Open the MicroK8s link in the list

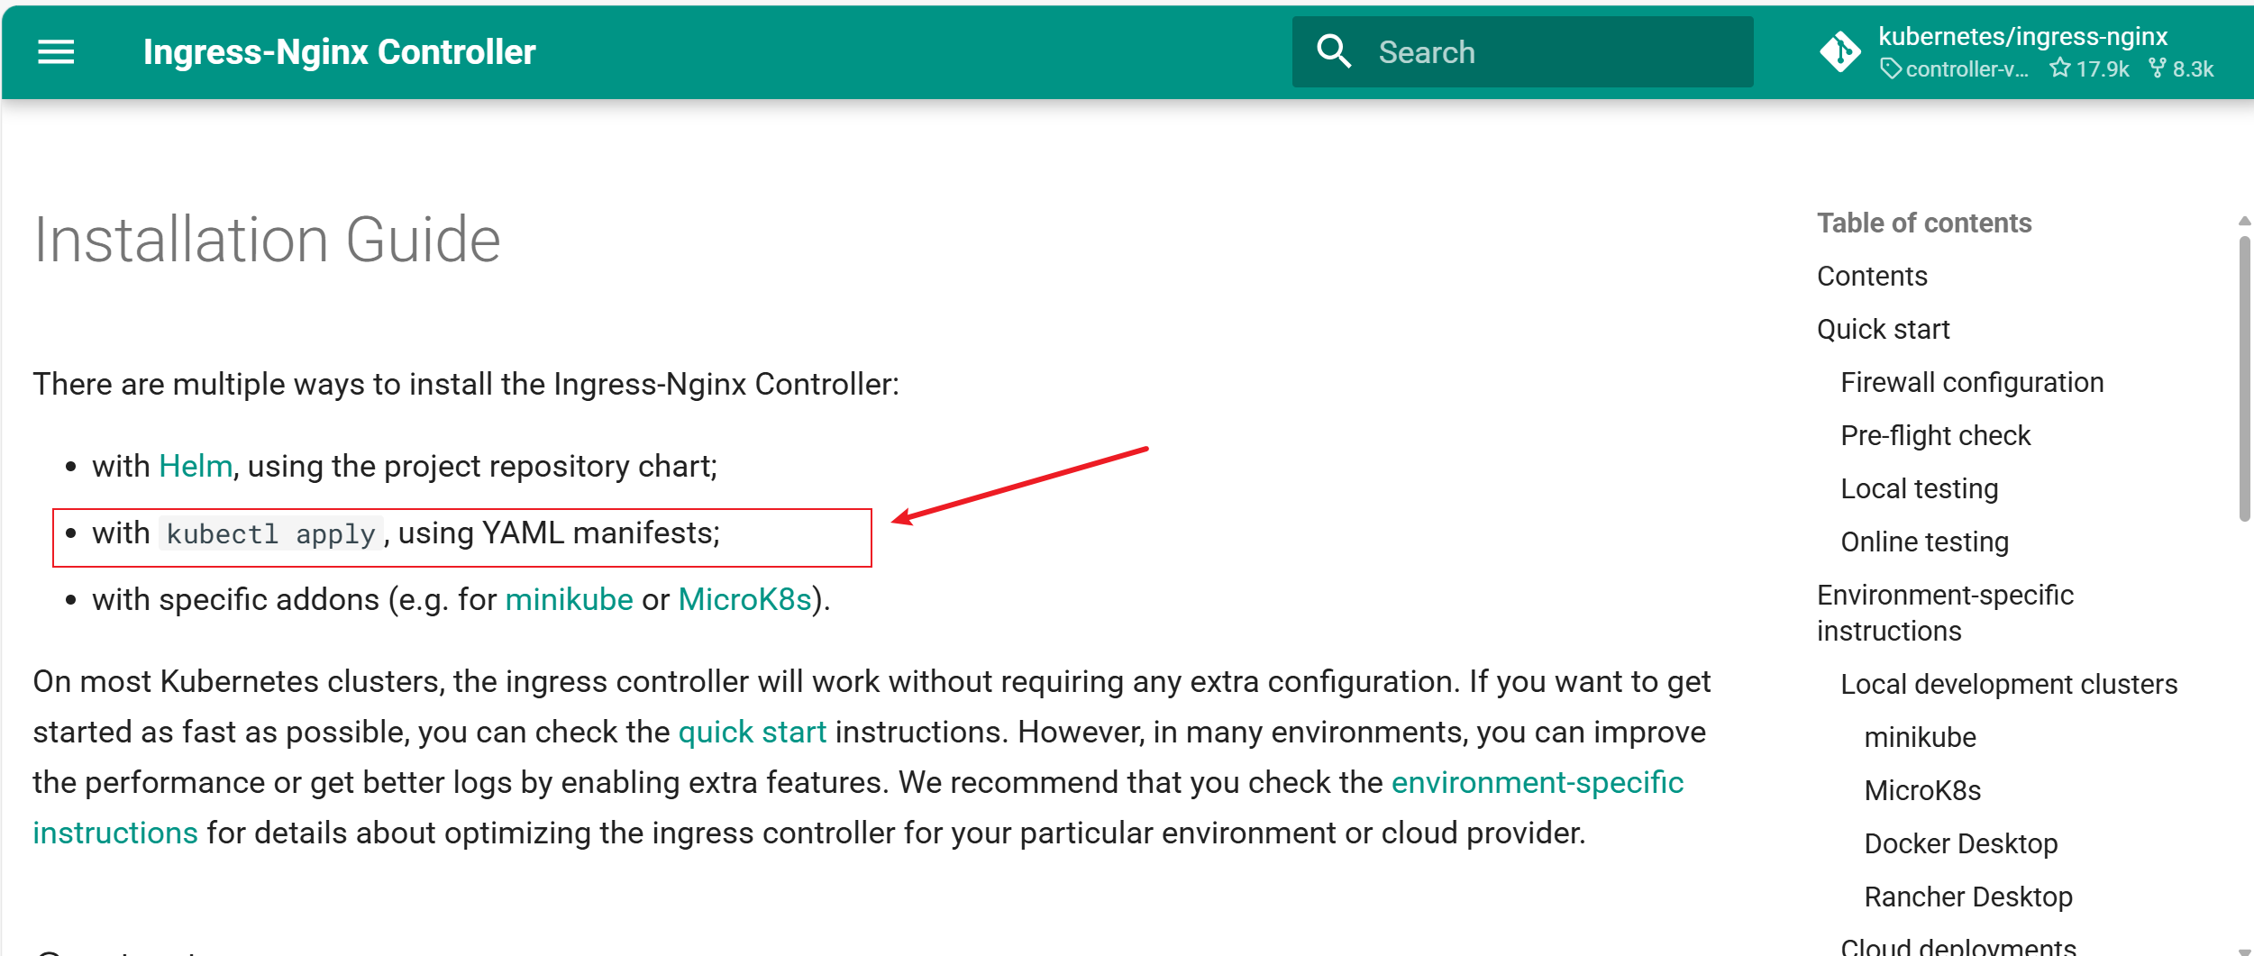pos(745,599)
